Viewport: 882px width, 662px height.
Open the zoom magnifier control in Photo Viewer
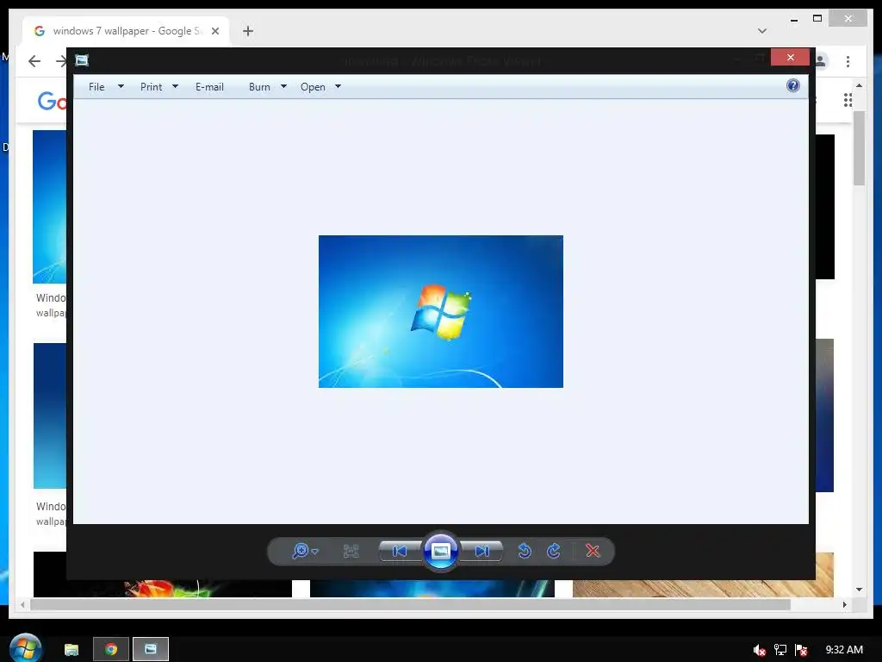point(305,551)
